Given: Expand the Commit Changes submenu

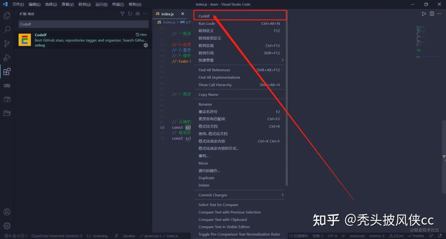Looking at the screenshot, I should pyautogui.click(x=283, y=195).
